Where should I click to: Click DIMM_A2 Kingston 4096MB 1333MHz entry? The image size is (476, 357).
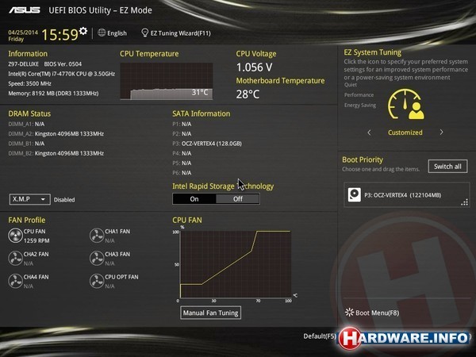[x=56, y=133]
